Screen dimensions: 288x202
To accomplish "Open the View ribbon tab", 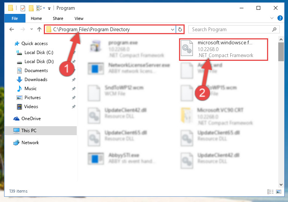I will click(x=79, y=18).
